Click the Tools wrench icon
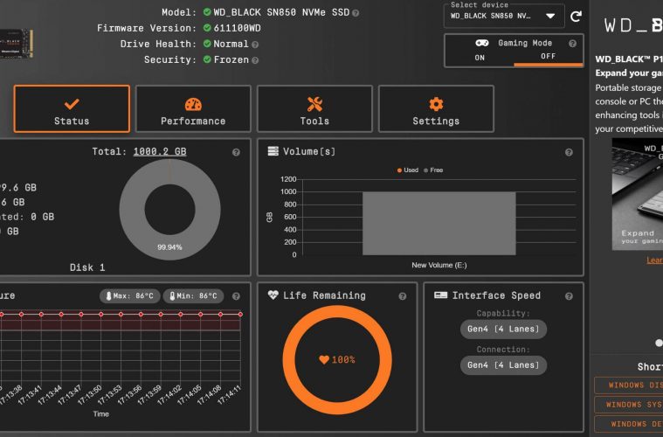The image size is (663, 437). 314,104
